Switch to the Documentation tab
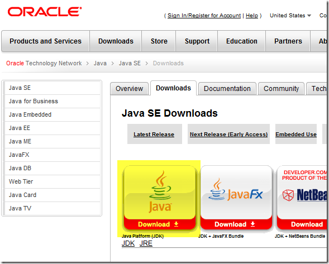This screenshot has height=264, width=329. tap(227, 89)
